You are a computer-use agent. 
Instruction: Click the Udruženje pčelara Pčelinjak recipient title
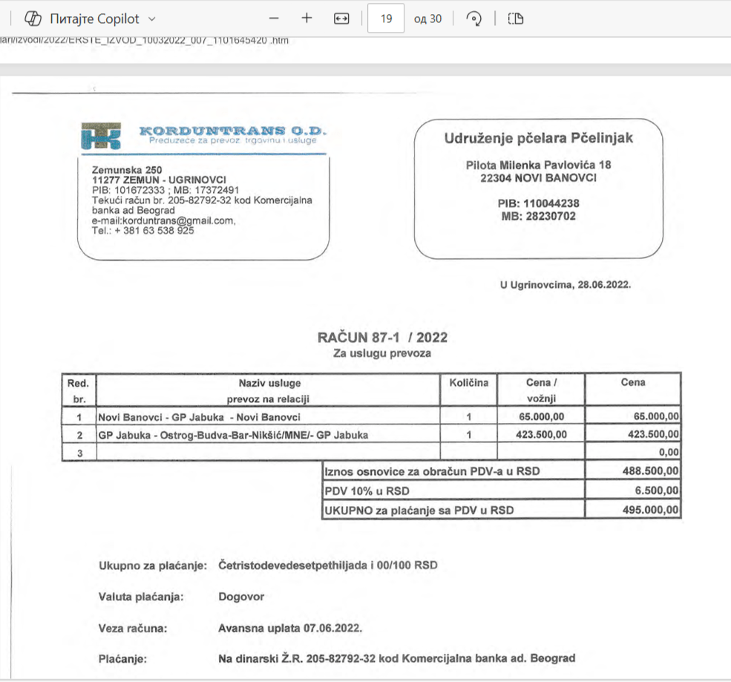click(539, 138)
